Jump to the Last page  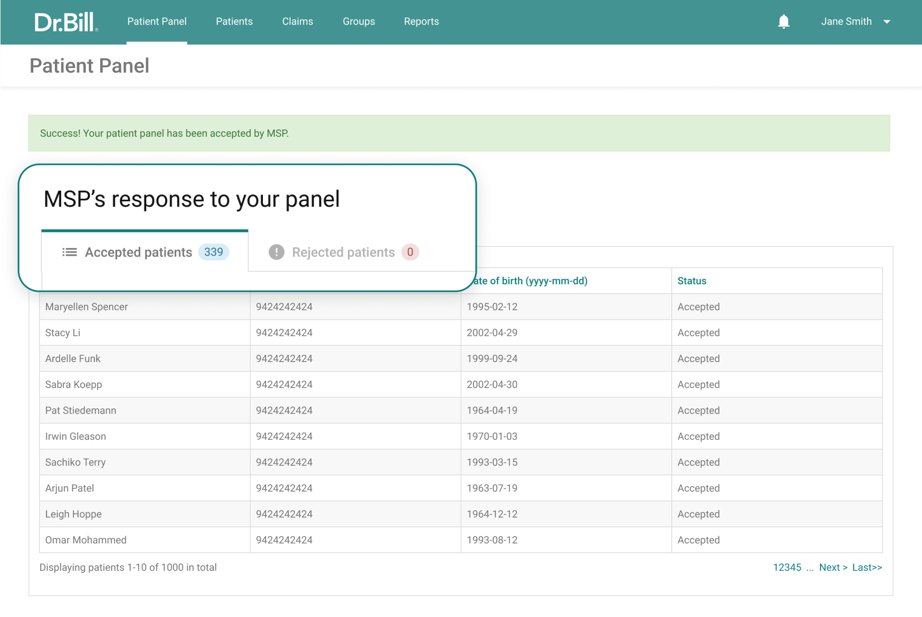[867, 567]
